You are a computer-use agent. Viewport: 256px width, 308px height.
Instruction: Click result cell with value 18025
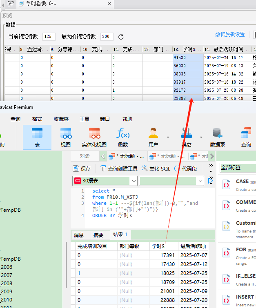[x=164, y=273]
